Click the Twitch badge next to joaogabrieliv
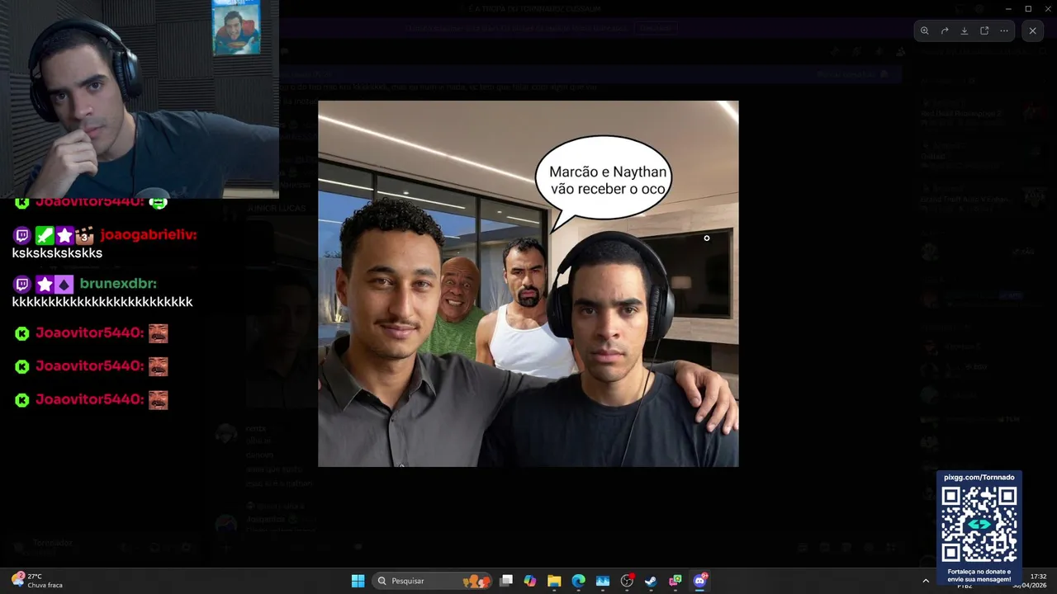This screenshot has width=1057, height=594. pyautogui.click(x=22, y=235)
